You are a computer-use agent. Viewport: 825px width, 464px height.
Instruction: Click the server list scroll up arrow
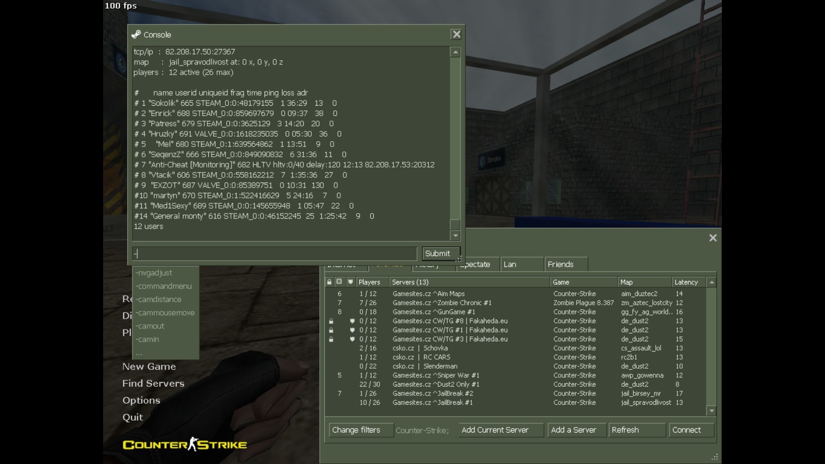712,282
